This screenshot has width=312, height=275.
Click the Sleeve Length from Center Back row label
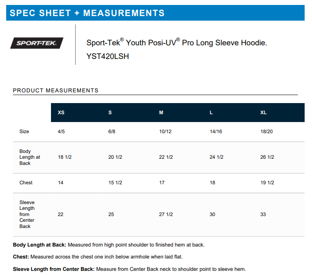[x=27, y=214]
